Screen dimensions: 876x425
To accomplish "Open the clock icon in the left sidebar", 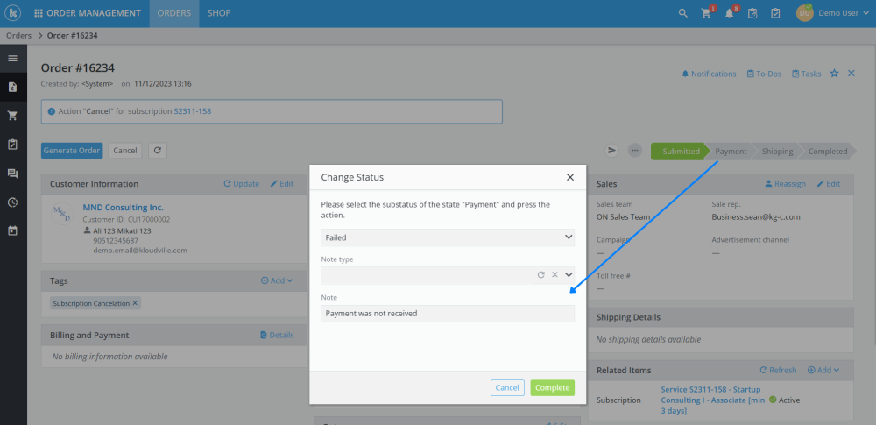I will (x=13, y=202).
